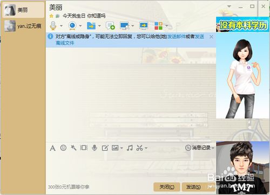Expand picture options dropdown arrow
The image size is (270, 195).
(122, 148)
